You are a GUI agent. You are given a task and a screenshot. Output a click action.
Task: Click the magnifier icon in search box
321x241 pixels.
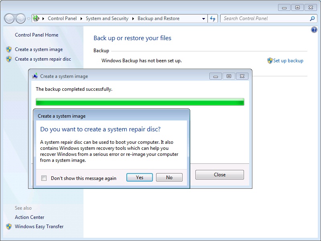(x=312, y=18)
